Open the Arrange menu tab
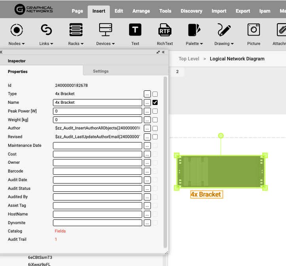 click(x=141, y=11)
